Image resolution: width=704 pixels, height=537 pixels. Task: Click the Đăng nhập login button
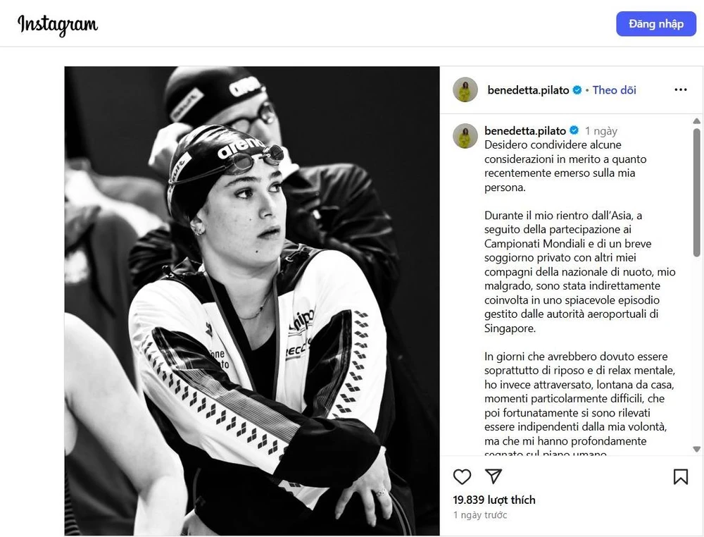click(x=656, y=24)
